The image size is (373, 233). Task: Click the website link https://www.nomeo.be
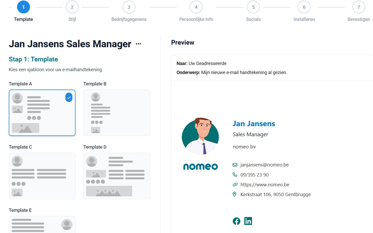click(265, 184)
